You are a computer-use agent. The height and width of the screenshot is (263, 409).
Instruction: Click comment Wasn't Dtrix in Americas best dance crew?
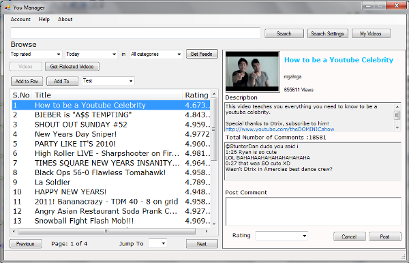pos(279,169)
